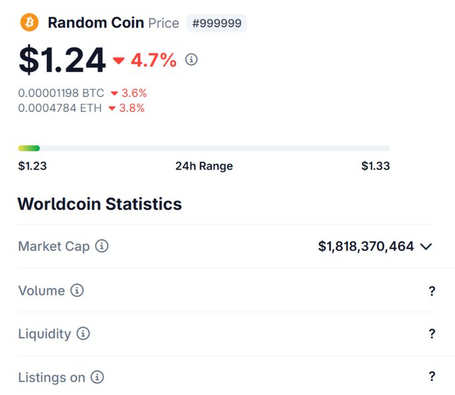The width and height of the screenshot is (455, 395).
Task: Click the orange Bitcoin logo icon
Action: coord(29,23)
